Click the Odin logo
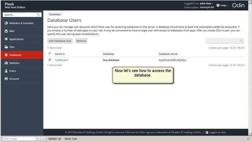The height and width of the screenshot is (142, 252). coord(238,5)
